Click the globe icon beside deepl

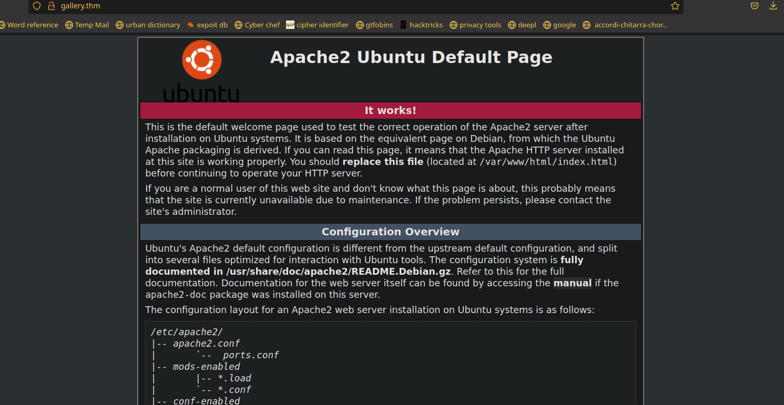(512, 25)
